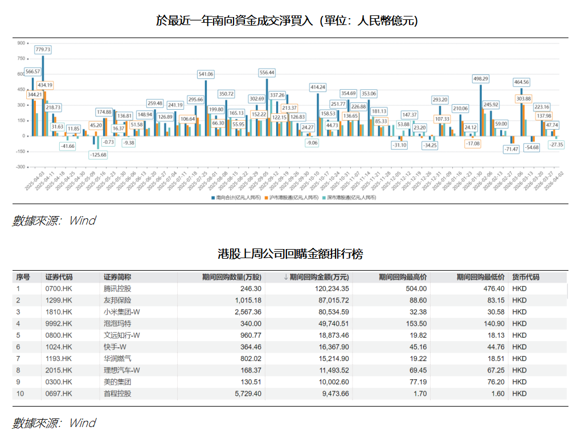Click the table title 港股上周公司回購金額排行榜
Image resolution: width=577 pixels, height=435 pixels.
click(290, 254)
